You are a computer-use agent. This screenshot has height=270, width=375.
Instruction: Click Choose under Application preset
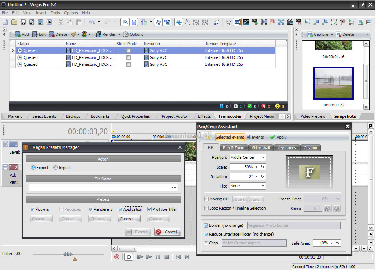(129, 219)
